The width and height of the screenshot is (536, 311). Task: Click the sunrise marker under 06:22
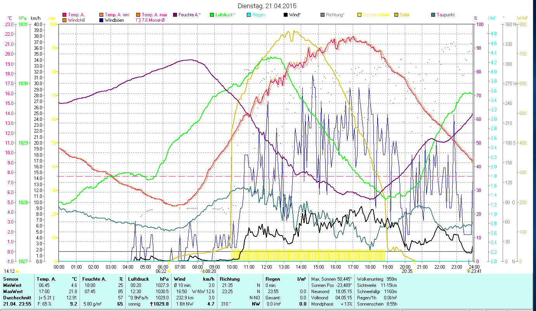169,272
